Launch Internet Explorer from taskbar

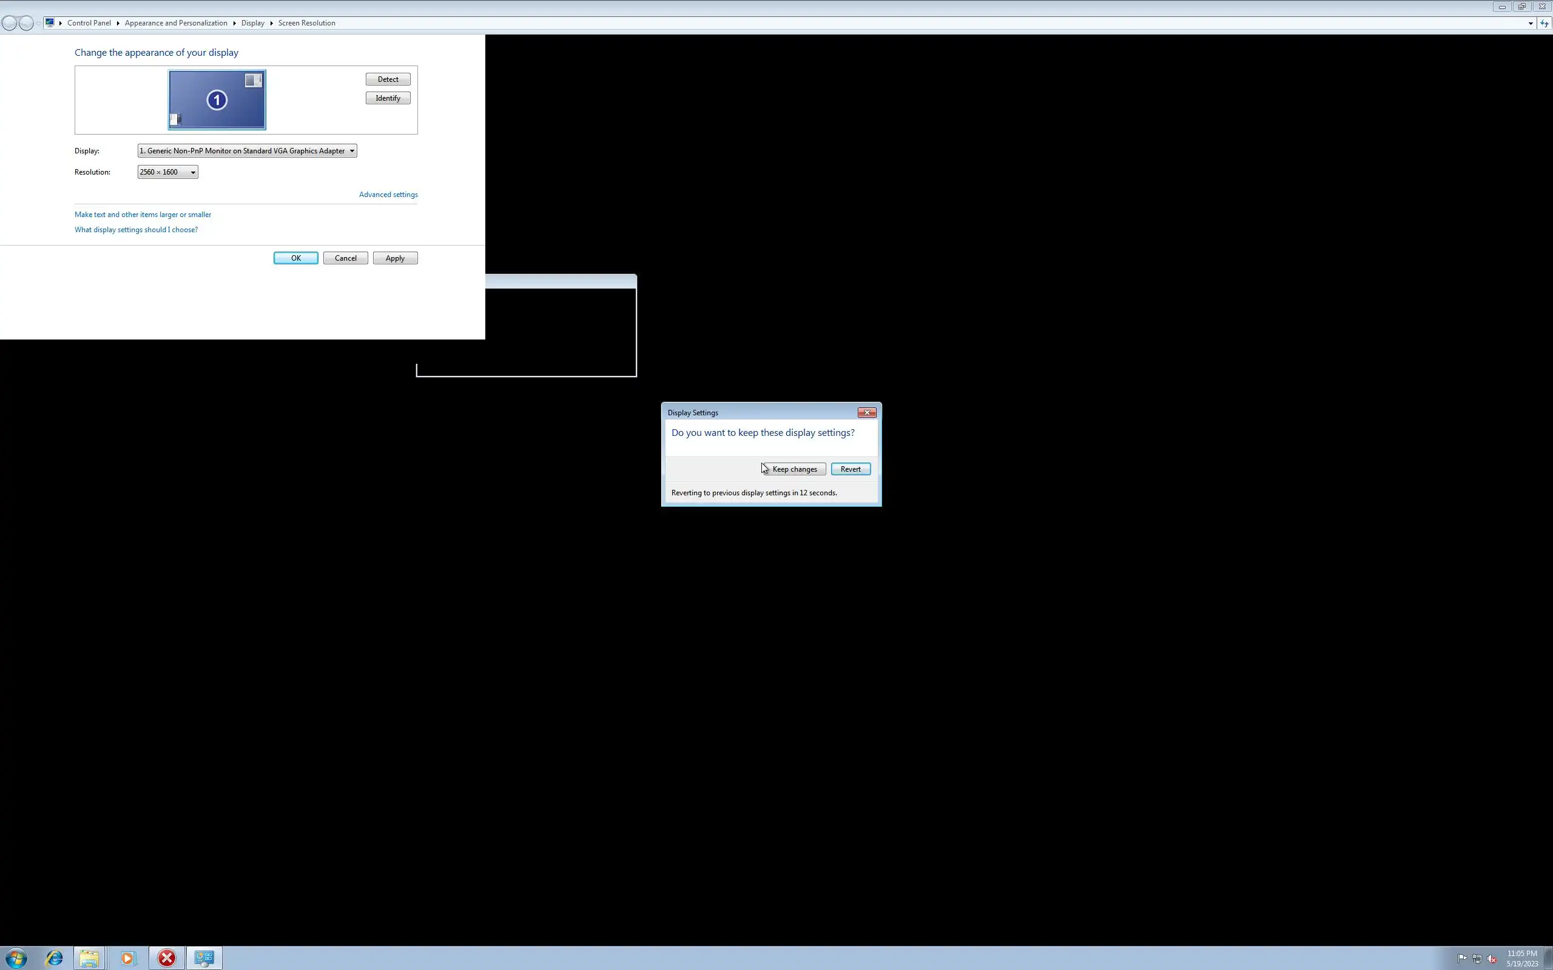coord(55,958)
